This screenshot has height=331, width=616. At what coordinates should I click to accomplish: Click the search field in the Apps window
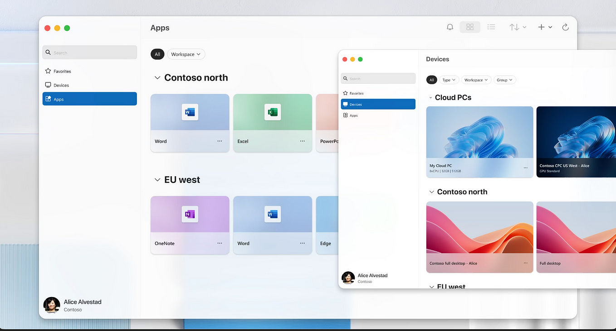(90, 53)
